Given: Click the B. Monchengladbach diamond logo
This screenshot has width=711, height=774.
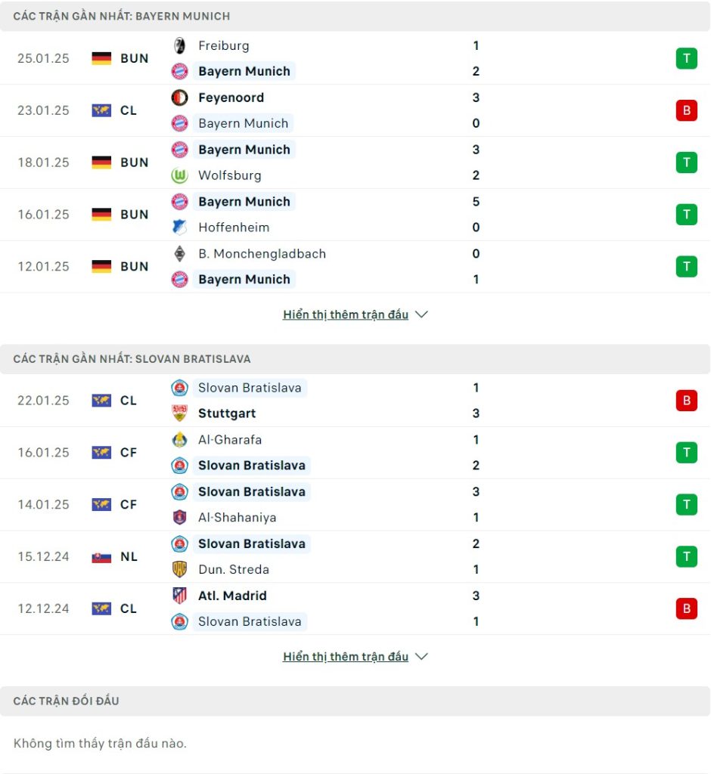Looking at the screenshot, I should (179, 254).
